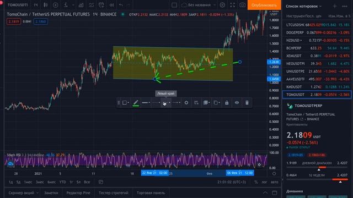
Task: Open the candlestick chart style selector
Action: [x=46, y=5]
